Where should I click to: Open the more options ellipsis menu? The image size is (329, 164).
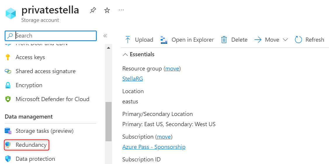[x=121, y=10]
